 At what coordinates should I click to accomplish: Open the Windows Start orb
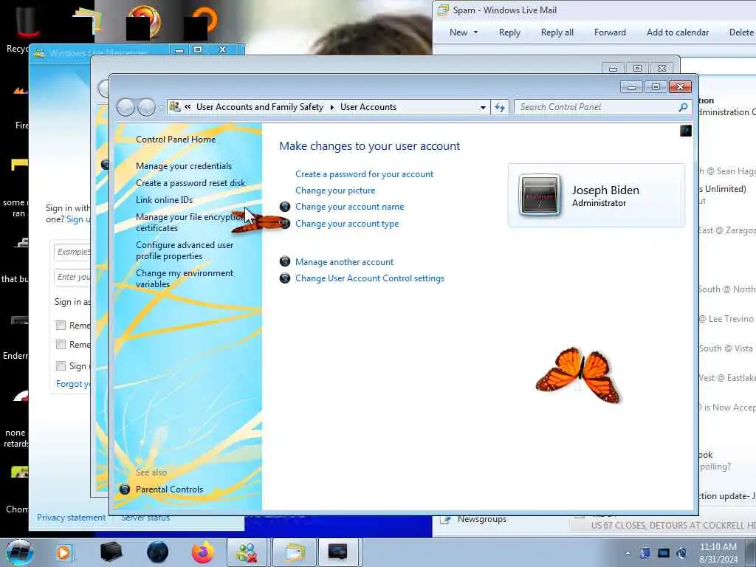tap(19, 552)
